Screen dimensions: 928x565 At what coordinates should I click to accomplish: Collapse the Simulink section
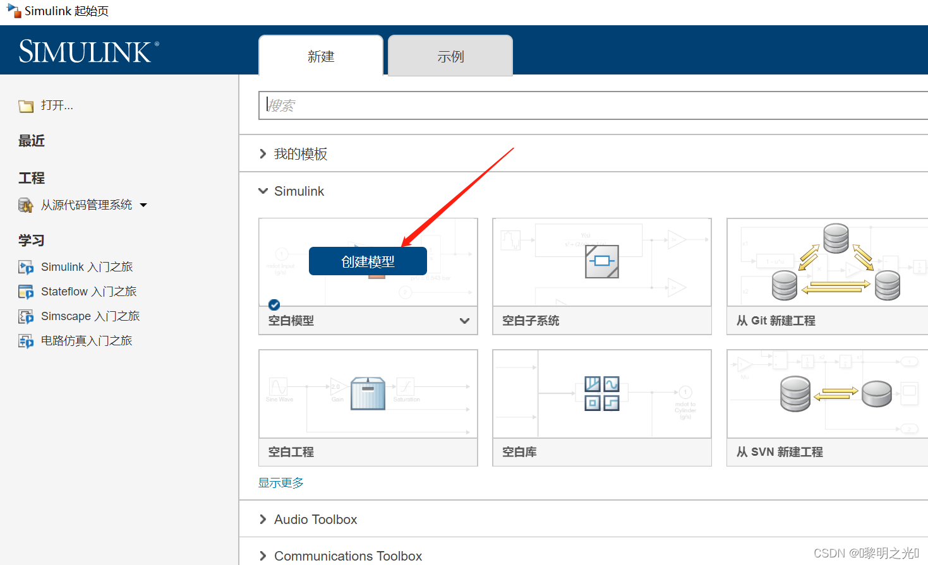click(x=263, y=191)
